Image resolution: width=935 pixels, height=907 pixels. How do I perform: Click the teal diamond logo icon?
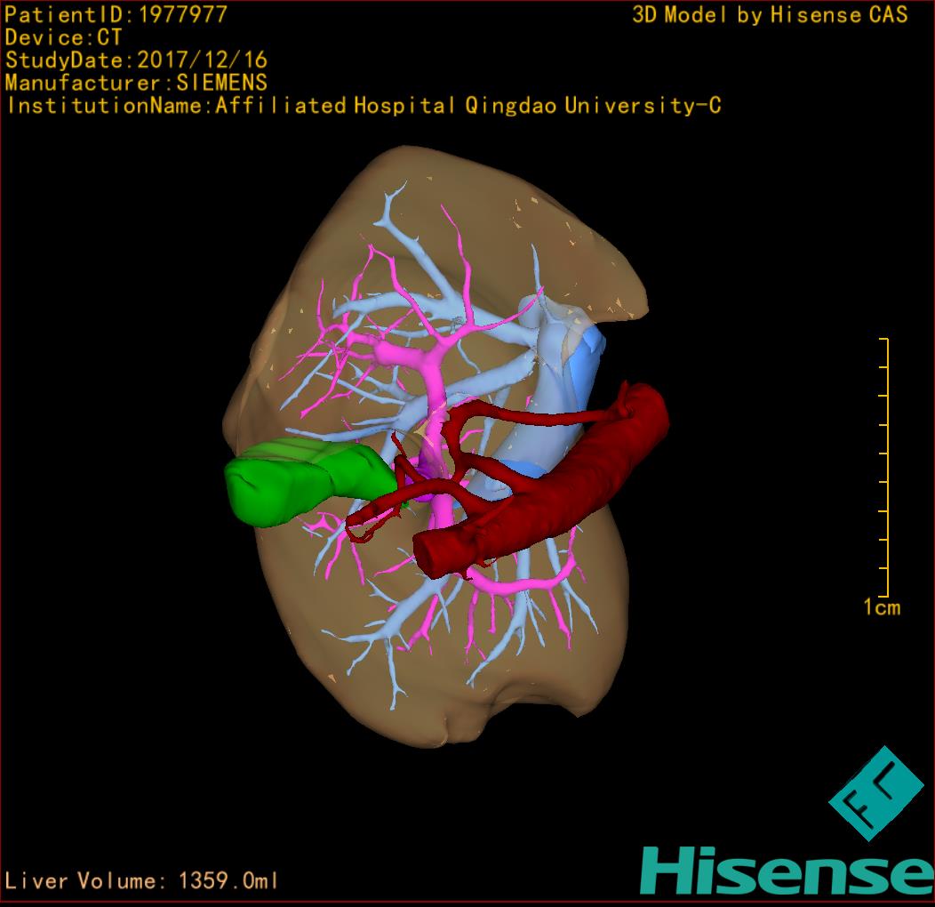[x=876, y=793]
